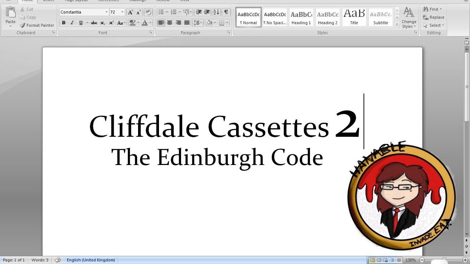Open the Find command
470x264 pixels.
433,9
